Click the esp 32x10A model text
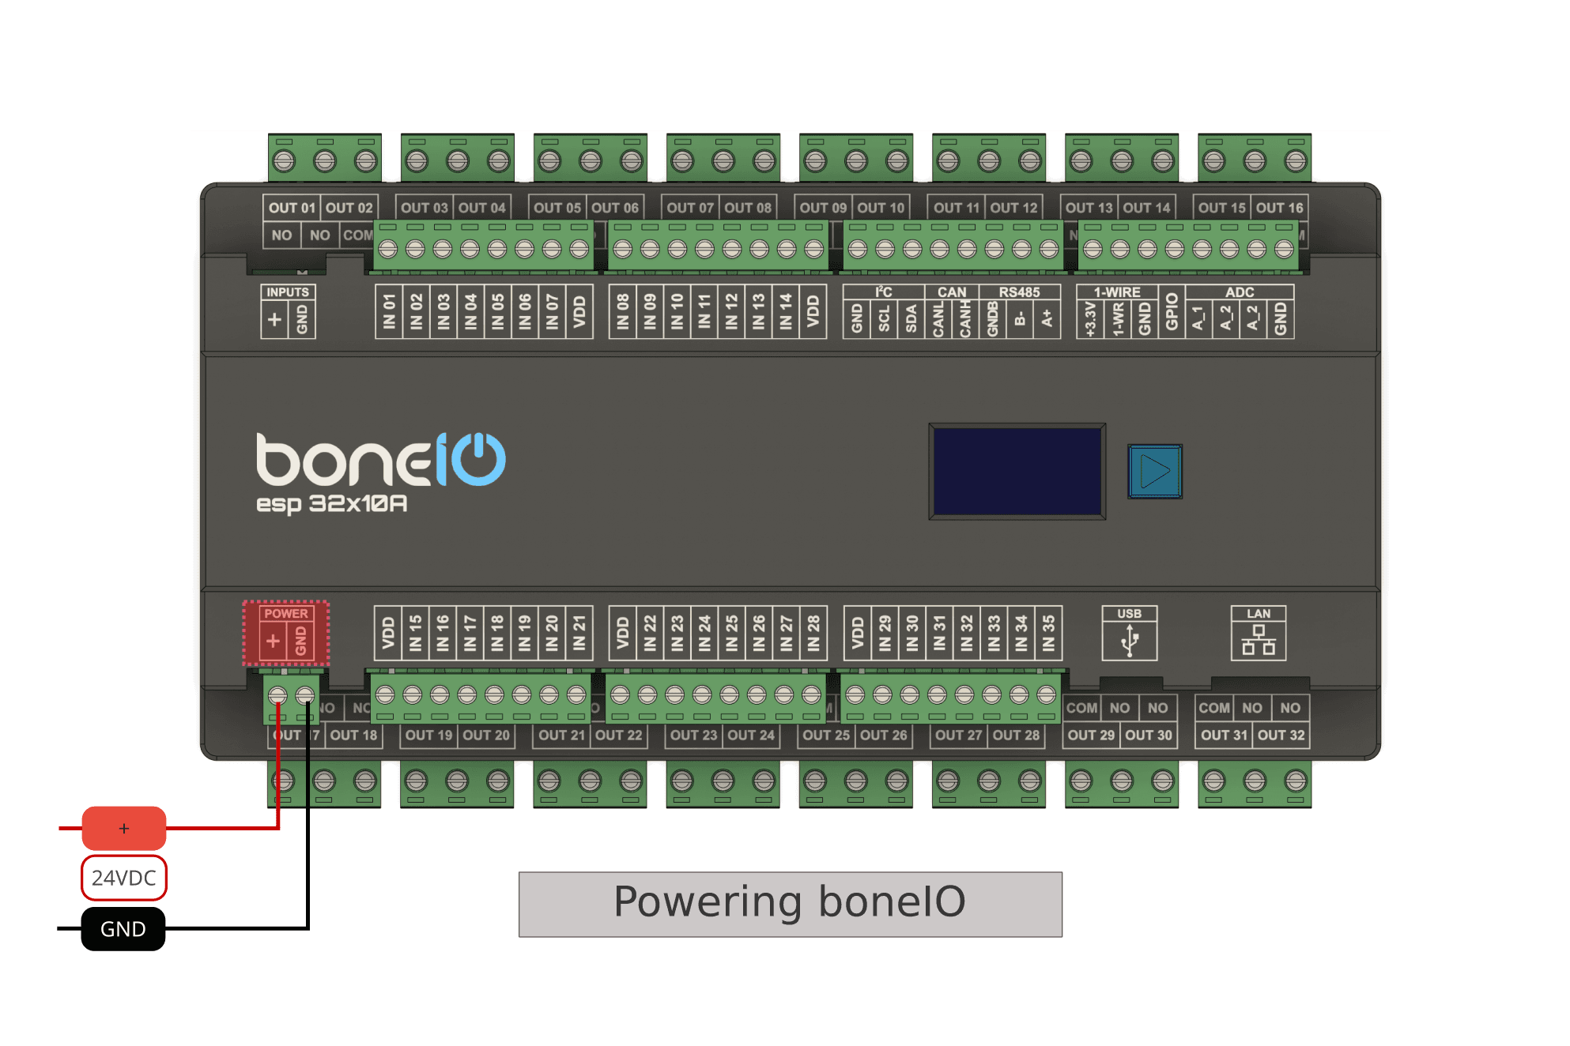 point(332,504)
